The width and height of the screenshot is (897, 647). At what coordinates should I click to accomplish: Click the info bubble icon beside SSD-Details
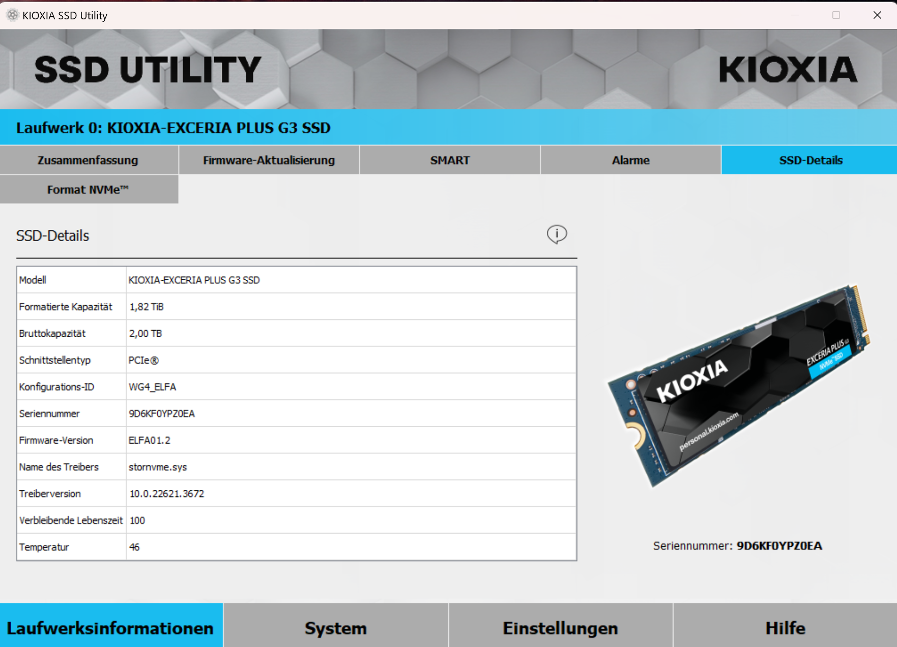[557, 234]
